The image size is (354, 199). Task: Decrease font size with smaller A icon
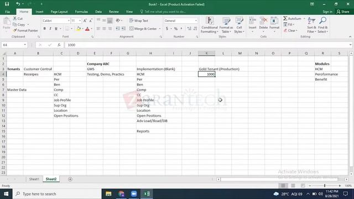[x=91, y=21]
